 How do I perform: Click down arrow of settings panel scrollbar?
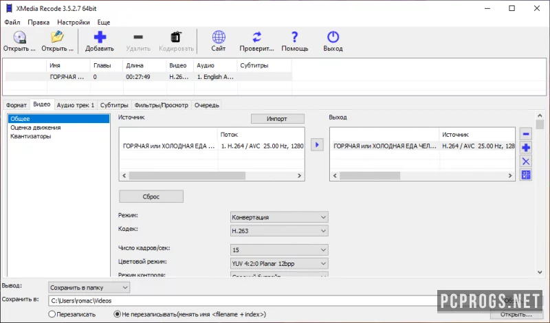(x=540, y=272)
